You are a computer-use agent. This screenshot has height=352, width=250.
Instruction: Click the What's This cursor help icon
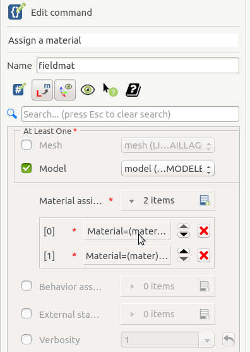click(110, 90)
